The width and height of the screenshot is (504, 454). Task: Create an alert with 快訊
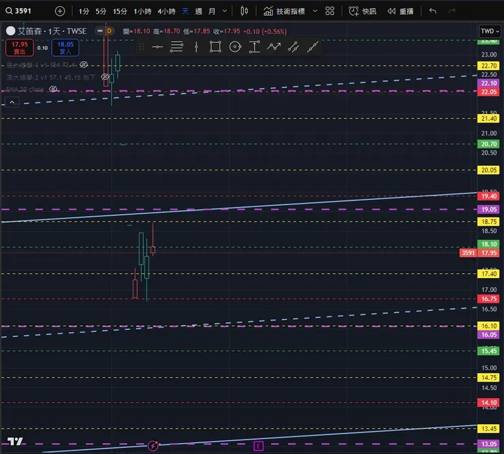coord(362,12)
